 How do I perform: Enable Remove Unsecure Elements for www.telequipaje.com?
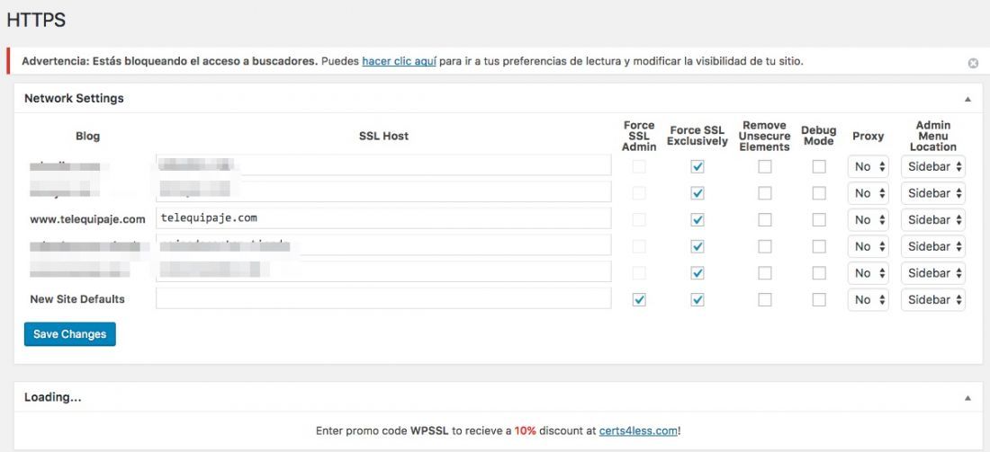(x=765, y=220)
